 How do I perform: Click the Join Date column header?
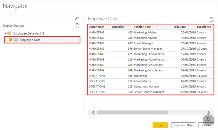(x=185, y=27)
